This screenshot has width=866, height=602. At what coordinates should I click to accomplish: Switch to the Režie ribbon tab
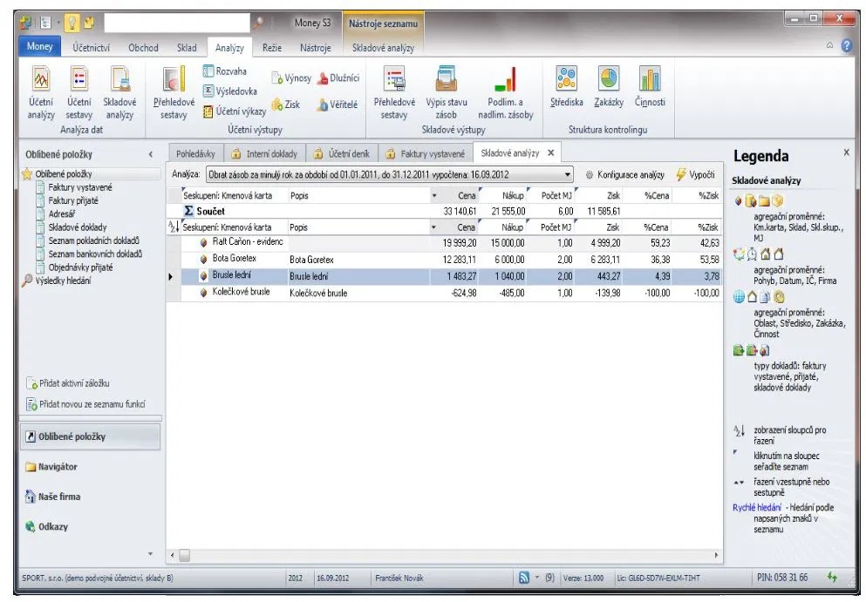click(x=272, y=47)
